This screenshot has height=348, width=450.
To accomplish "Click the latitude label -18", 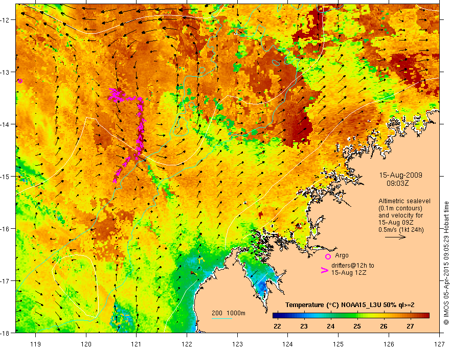I will (5, 333).
